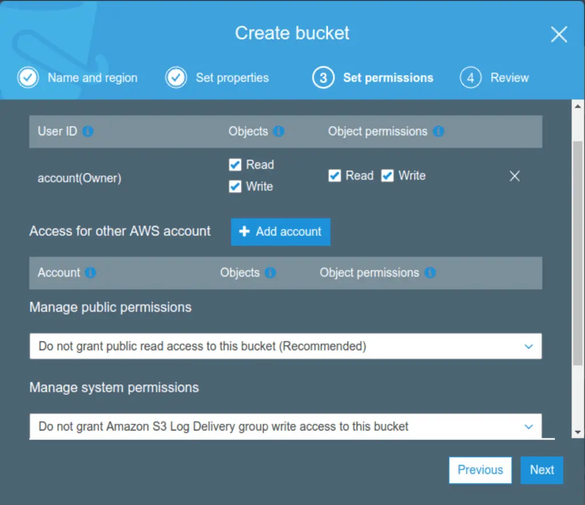Click the Set properties checkmark icon

click(x=176, y=78)
